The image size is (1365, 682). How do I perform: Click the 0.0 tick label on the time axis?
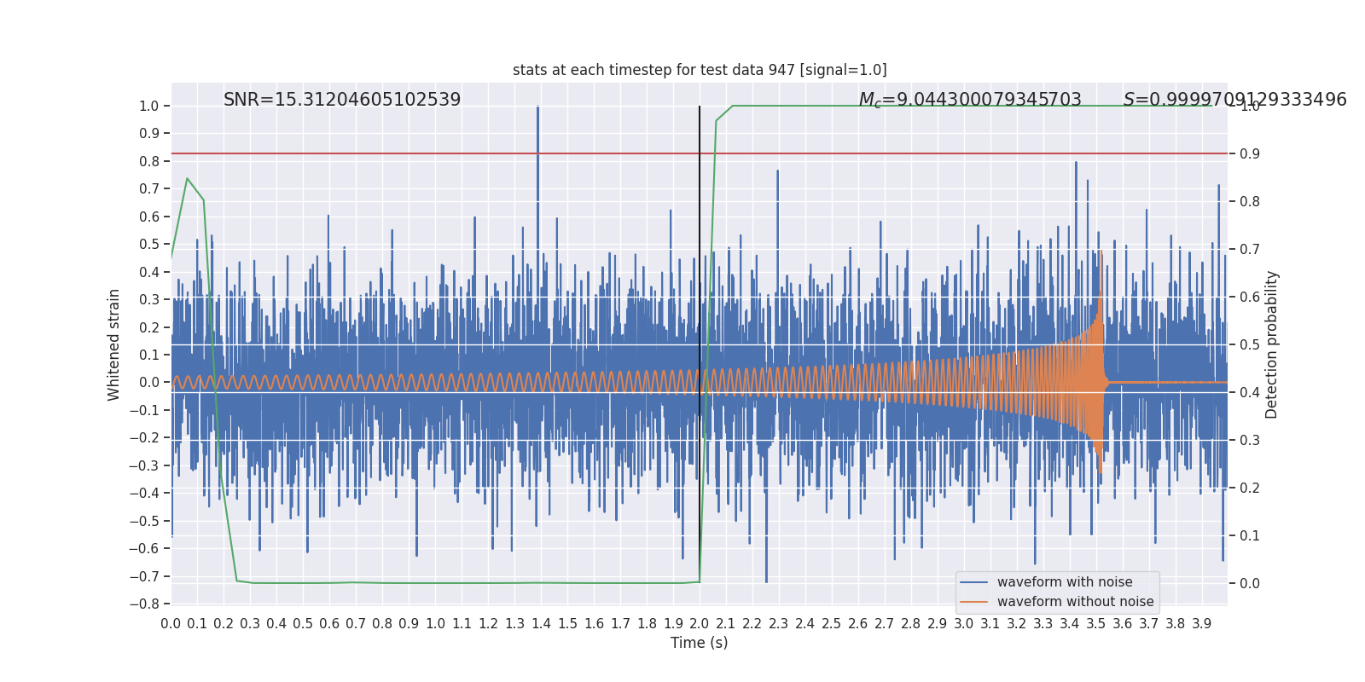[x=171, y=624]
